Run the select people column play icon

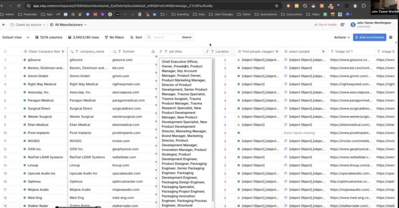click(x=323, y=51)
